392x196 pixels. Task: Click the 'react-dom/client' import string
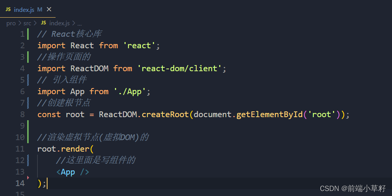(179, 69)
